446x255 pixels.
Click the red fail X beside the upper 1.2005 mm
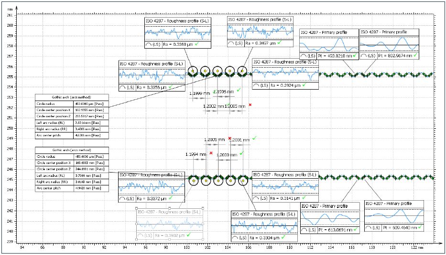click(250, 104)
